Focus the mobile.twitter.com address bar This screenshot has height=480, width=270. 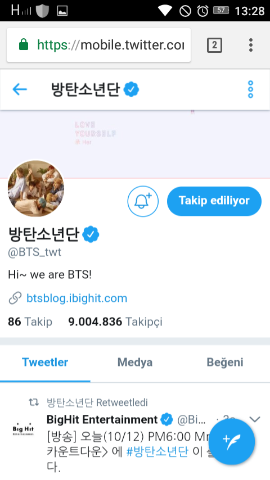[x=98, y=45]
